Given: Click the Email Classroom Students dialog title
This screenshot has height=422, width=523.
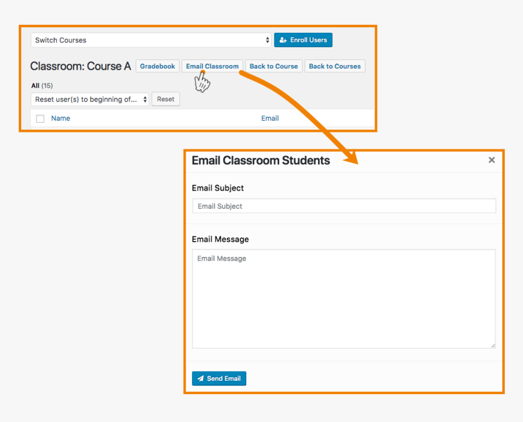Looking at the screenshot, I should click(261, 161).
